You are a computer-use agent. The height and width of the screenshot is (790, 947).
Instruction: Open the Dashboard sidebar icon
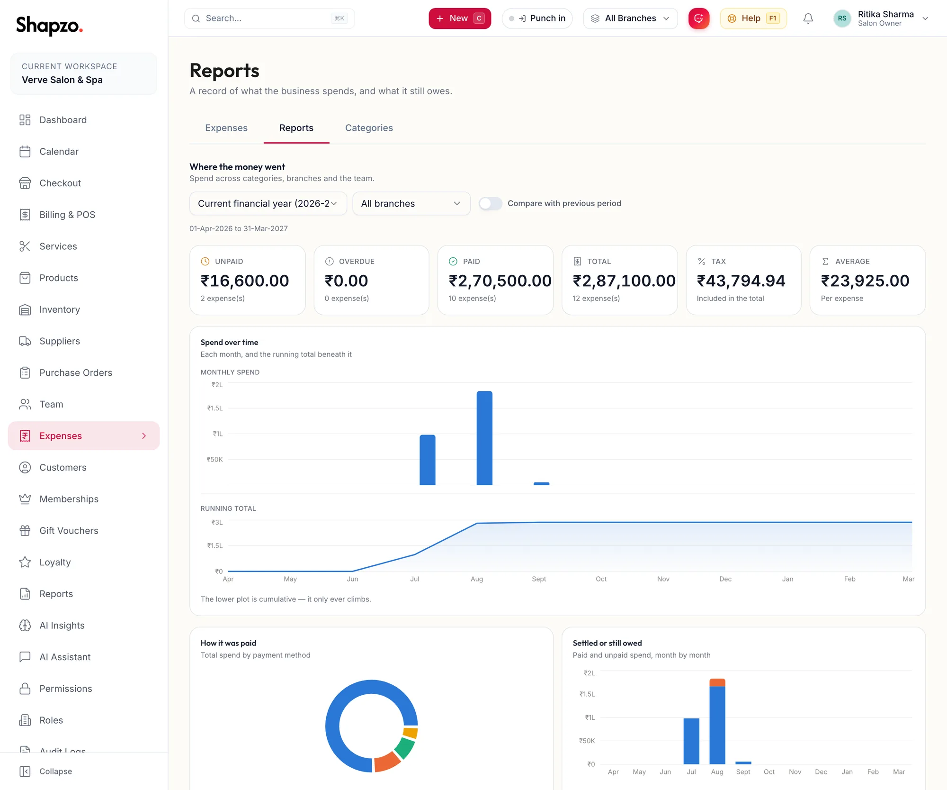[x=25, y=120]
